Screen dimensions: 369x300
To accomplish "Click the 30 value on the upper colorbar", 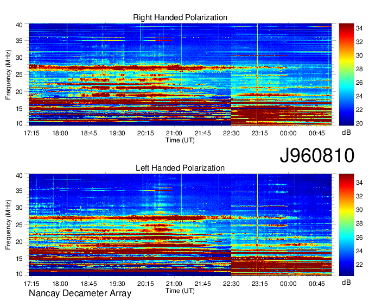I will 359,55.
